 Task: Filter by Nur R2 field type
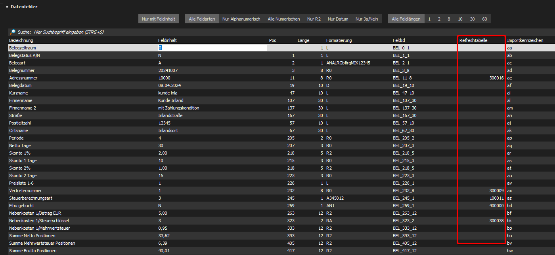pos(314,19)
